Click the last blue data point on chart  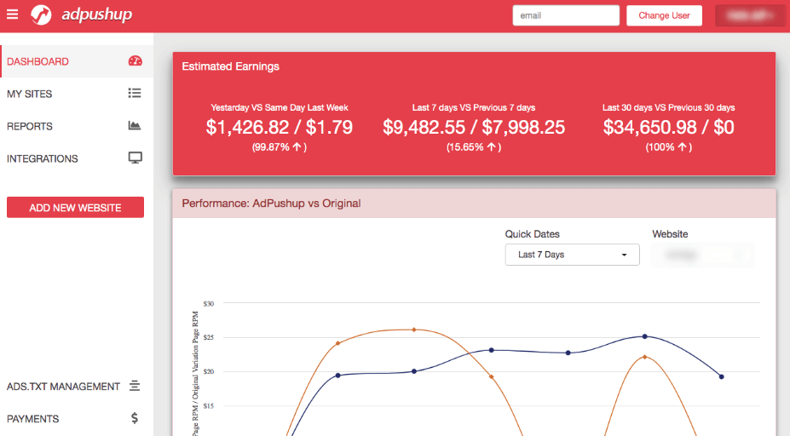pyautogui.click(x=721, y=376)
